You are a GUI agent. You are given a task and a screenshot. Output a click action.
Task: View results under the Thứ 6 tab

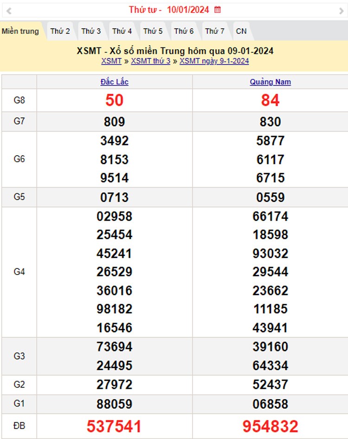(184, 32)
